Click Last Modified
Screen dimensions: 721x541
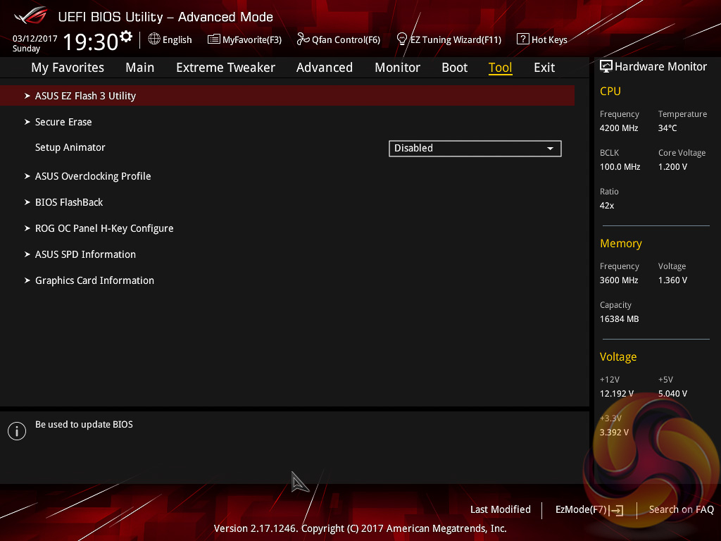[x=501, y=510]
